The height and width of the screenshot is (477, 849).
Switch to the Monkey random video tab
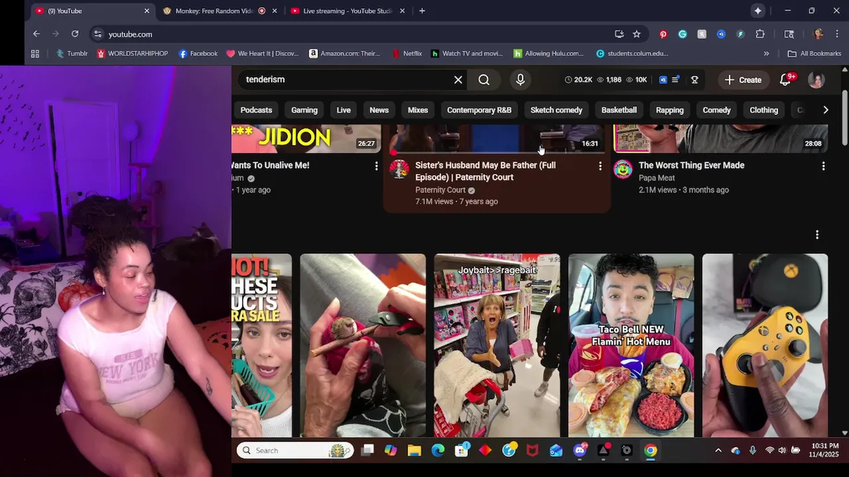pos(216,11)
